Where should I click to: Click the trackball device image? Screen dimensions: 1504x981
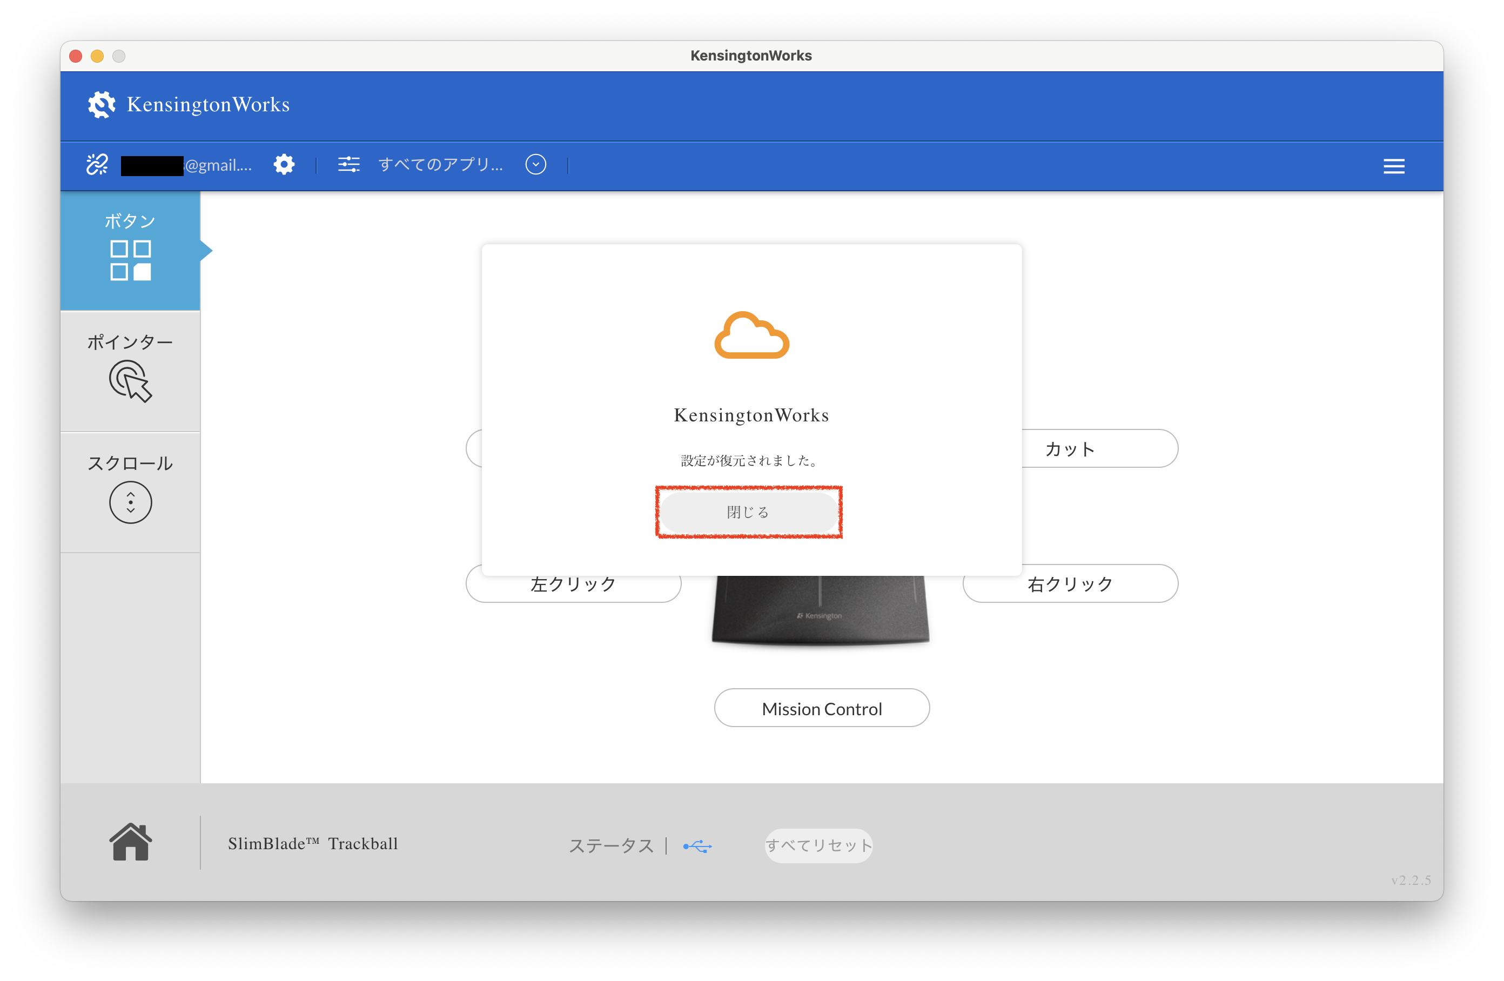point(820,611)
